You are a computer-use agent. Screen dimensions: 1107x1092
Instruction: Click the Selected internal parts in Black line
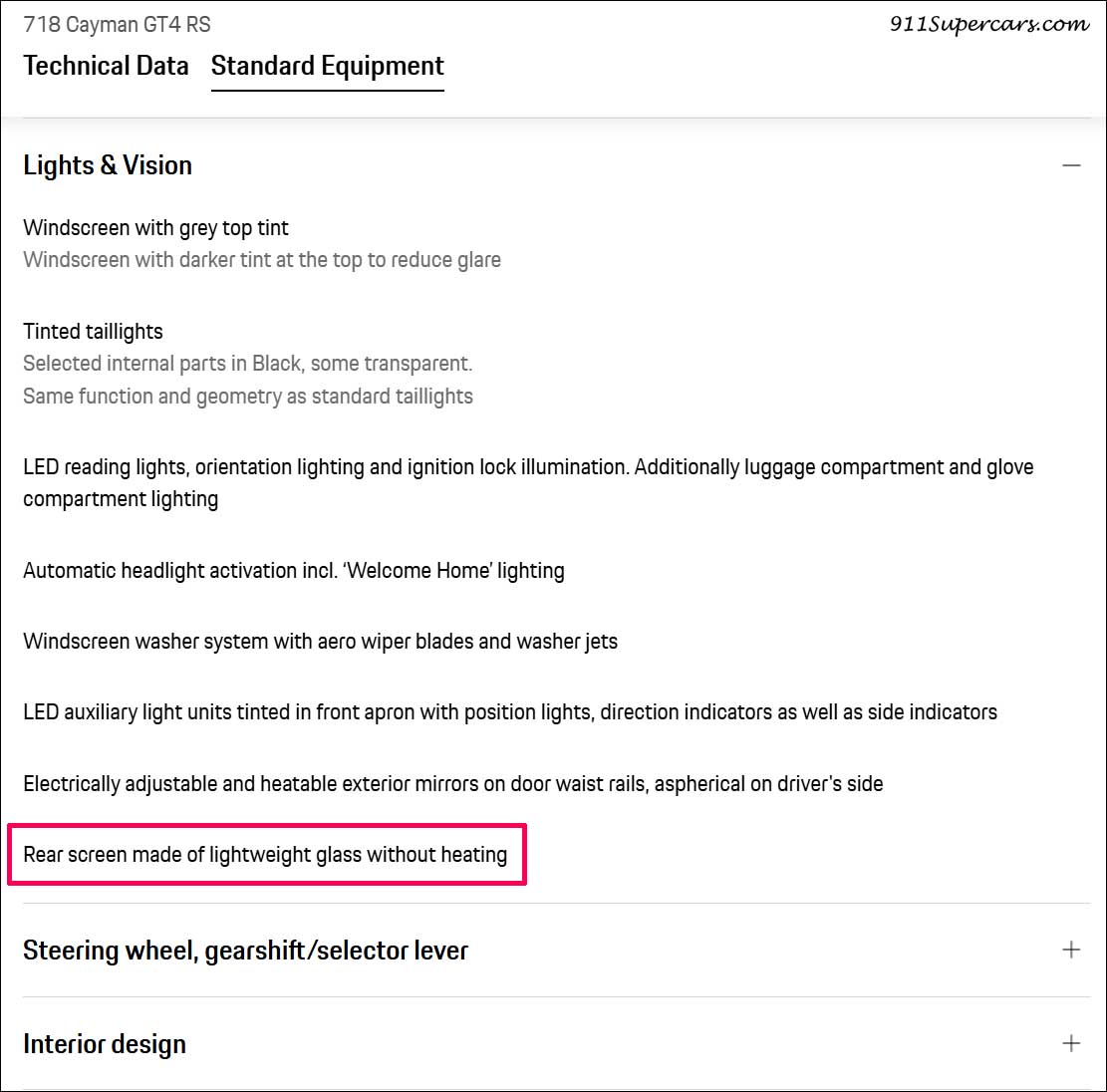pos(247,364)
